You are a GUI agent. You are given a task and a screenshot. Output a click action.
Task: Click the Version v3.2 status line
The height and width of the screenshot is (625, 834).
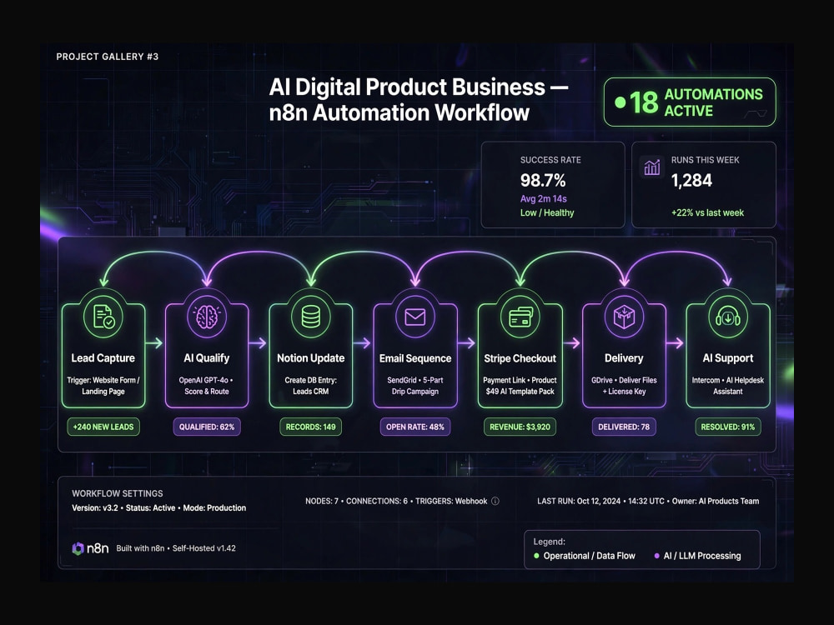159,508
